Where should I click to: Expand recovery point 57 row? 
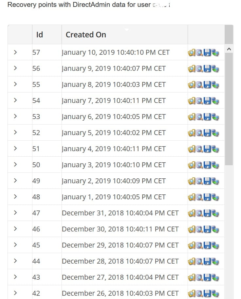(15, 52)
